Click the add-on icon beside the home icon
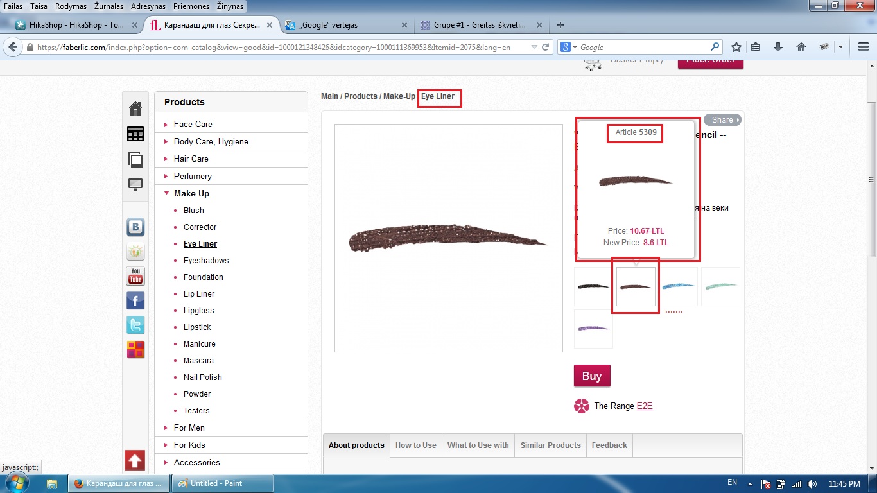 pyautogui.click(x=823, y=47)
